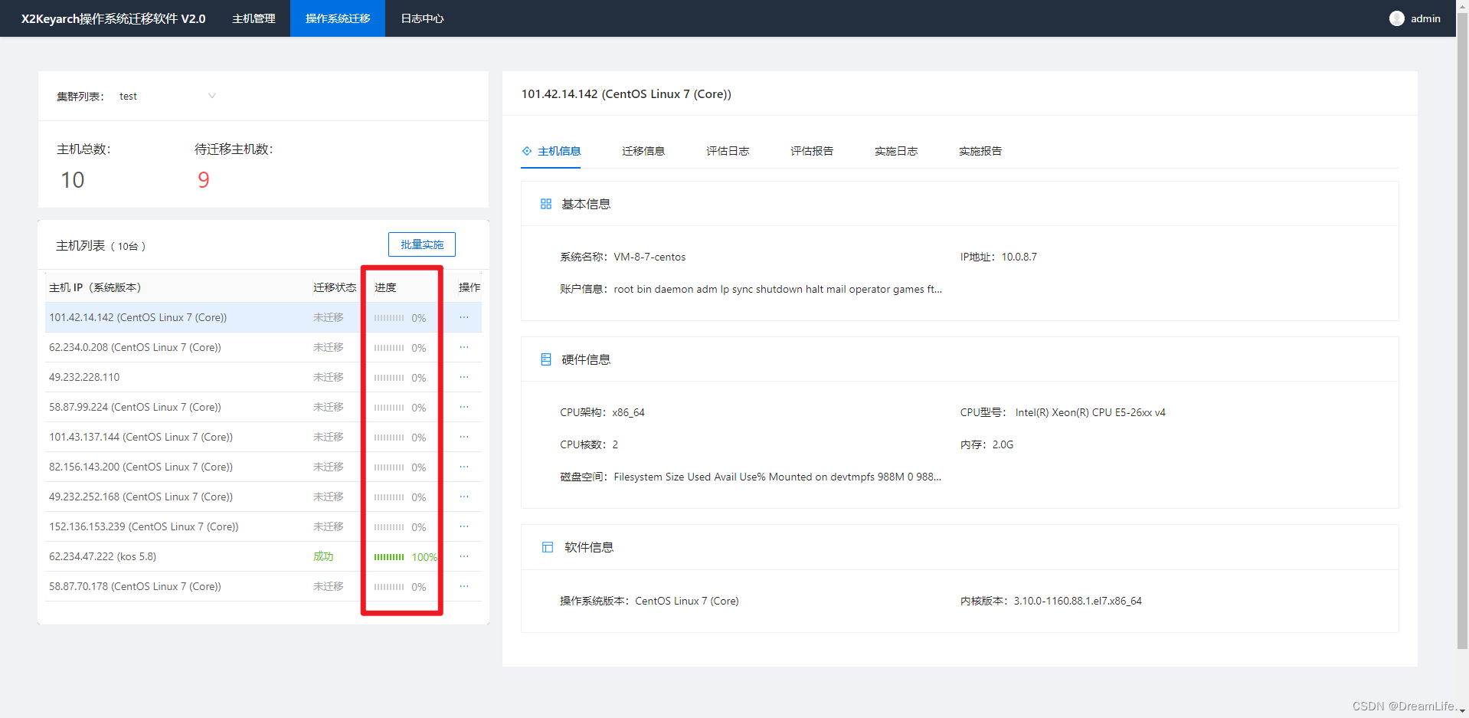Select host row 58.87.99.224
Viewport: 1469px width, 718px height.
point(263,407)
